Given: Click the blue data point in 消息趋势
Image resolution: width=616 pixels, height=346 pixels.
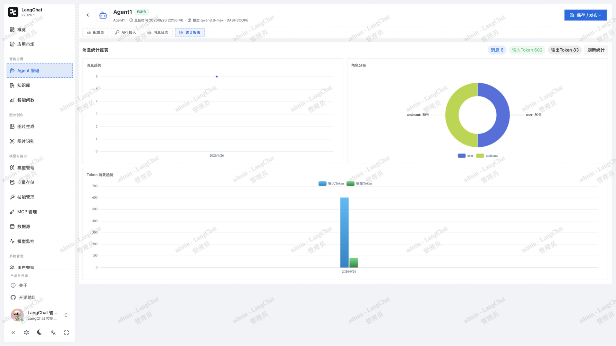Looking at the screenshot, I should 217,77.
